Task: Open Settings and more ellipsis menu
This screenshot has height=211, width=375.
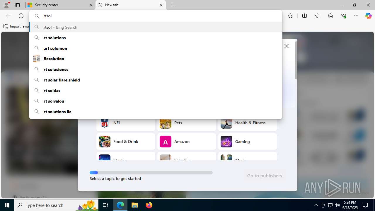Action: click(x=356, y=16)
